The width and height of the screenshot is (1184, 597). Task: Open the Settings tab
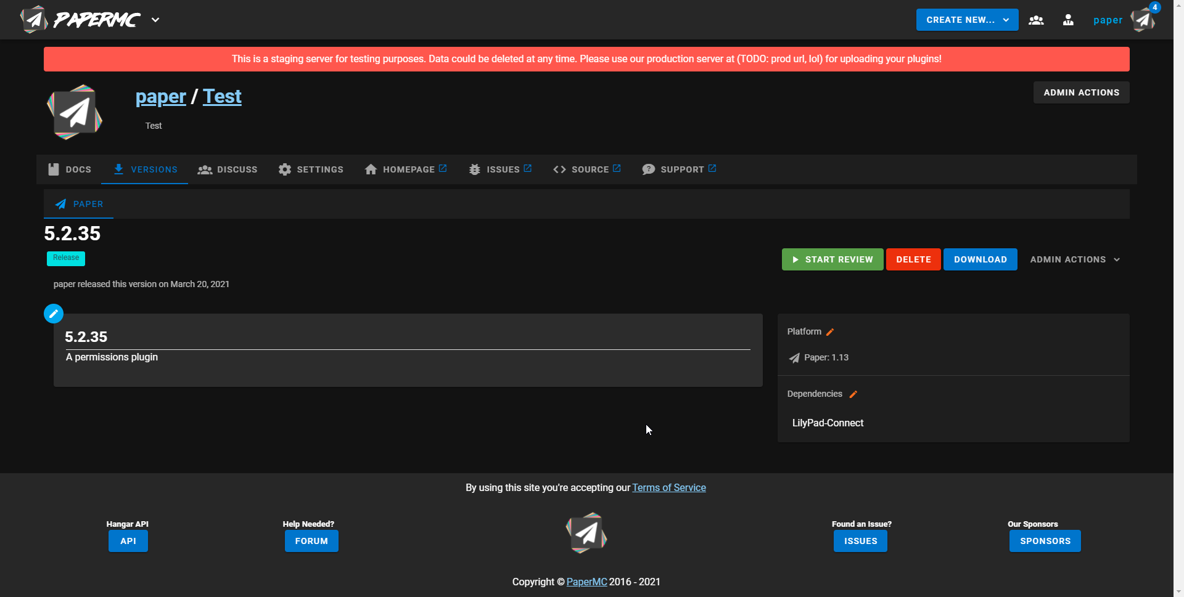pyautogui.click(x=311, y=169)
